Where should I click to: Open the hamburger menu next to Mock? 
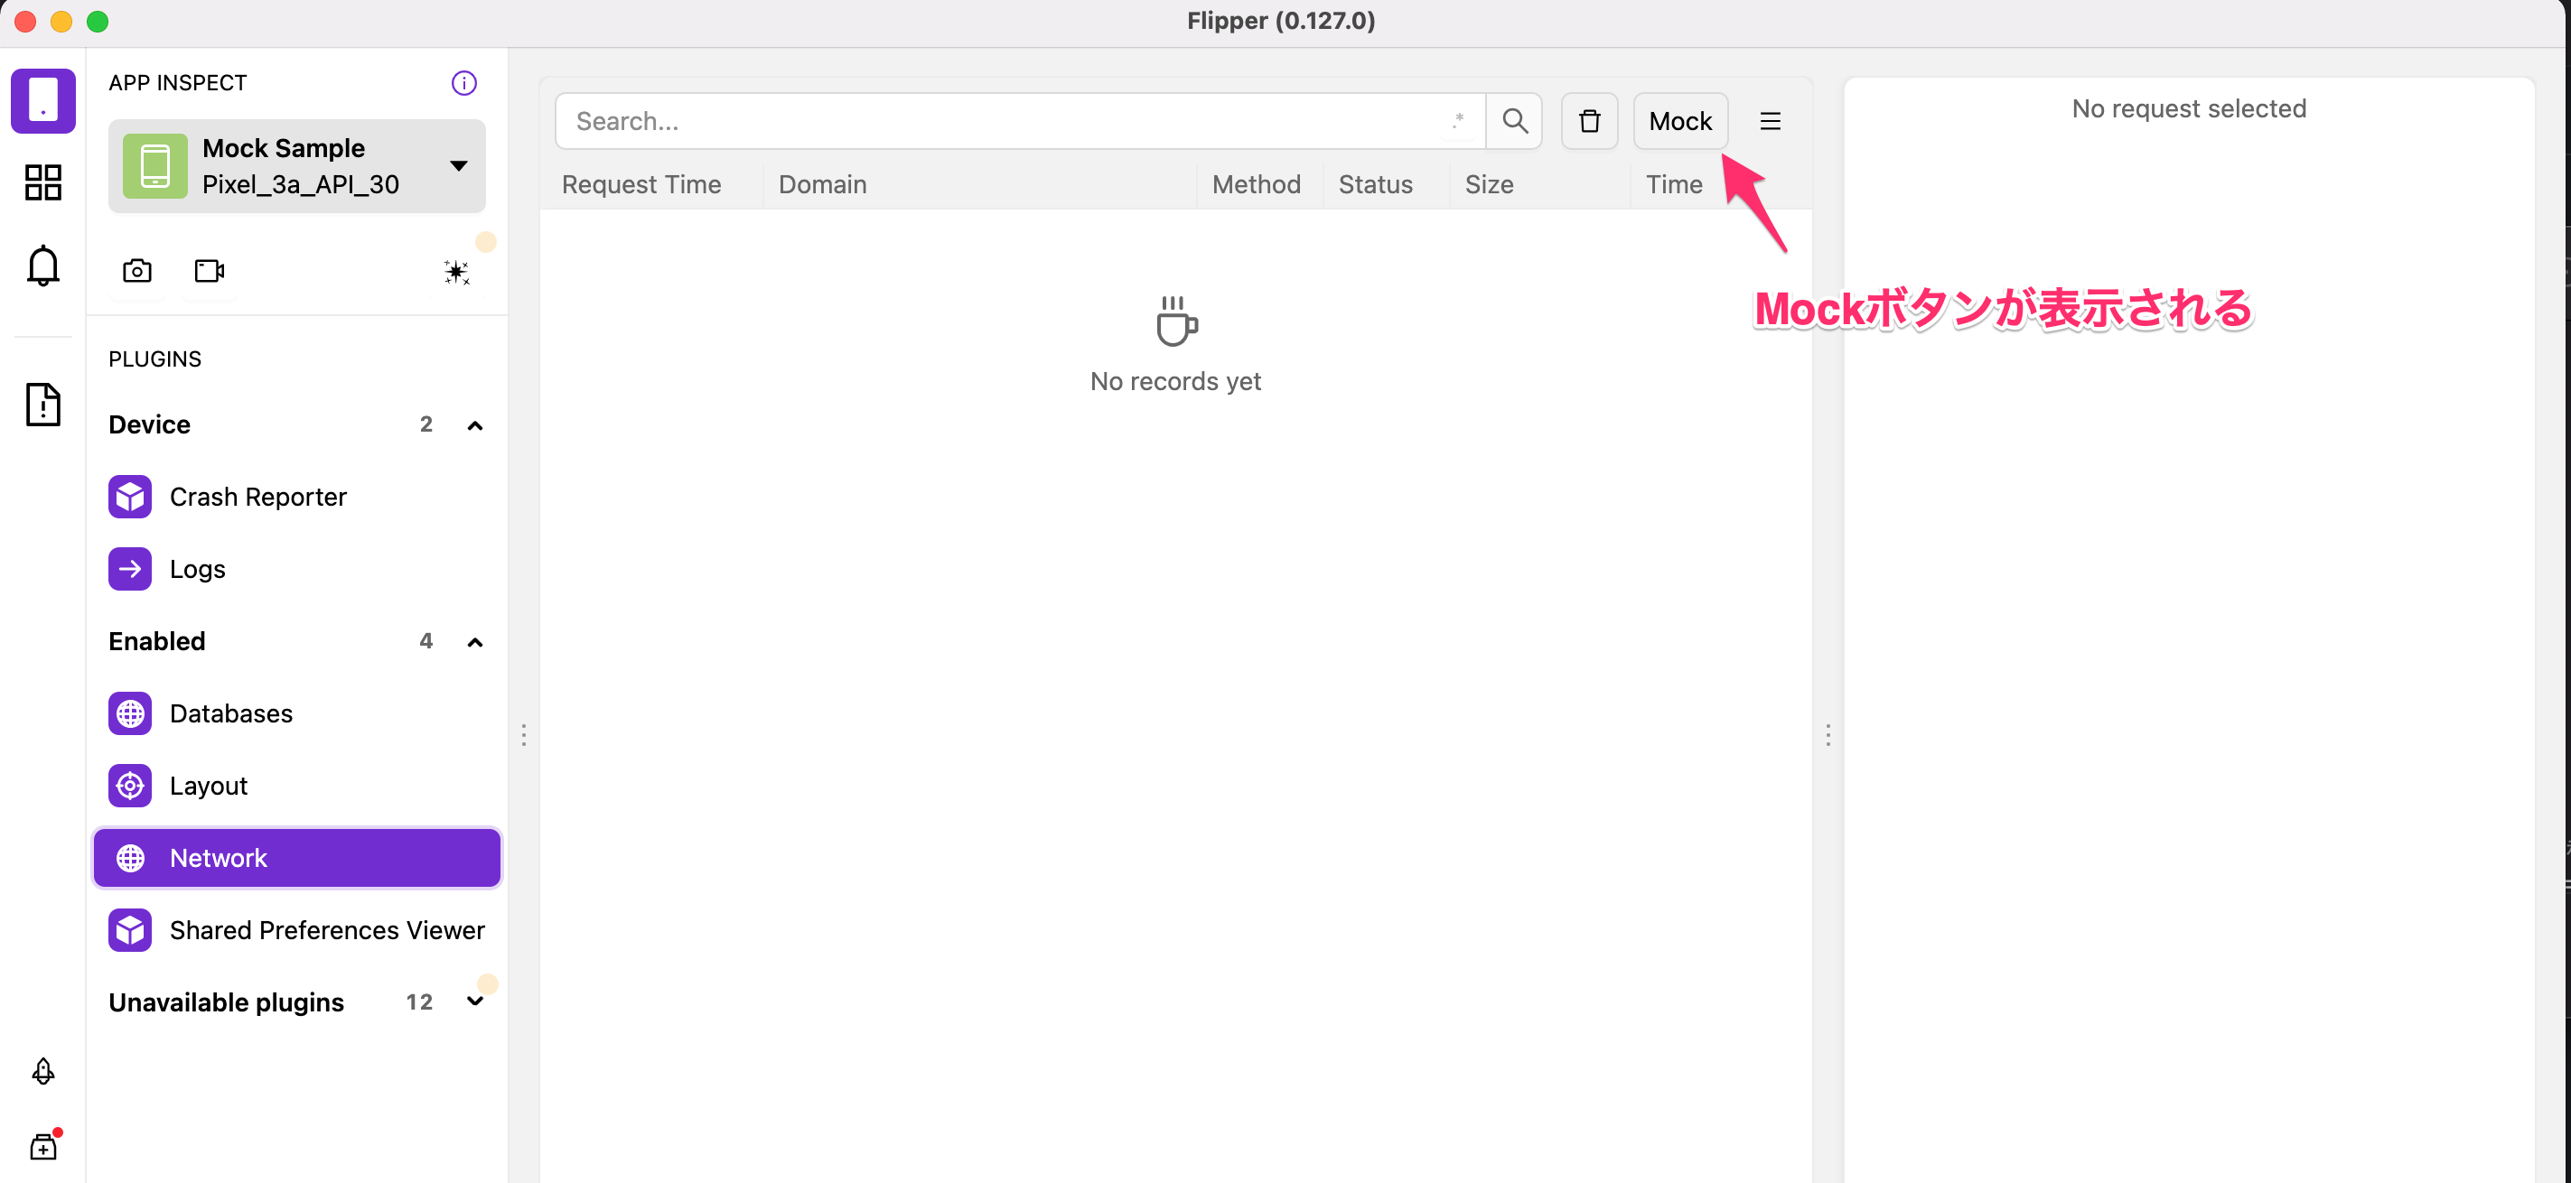pos(1771,121)
